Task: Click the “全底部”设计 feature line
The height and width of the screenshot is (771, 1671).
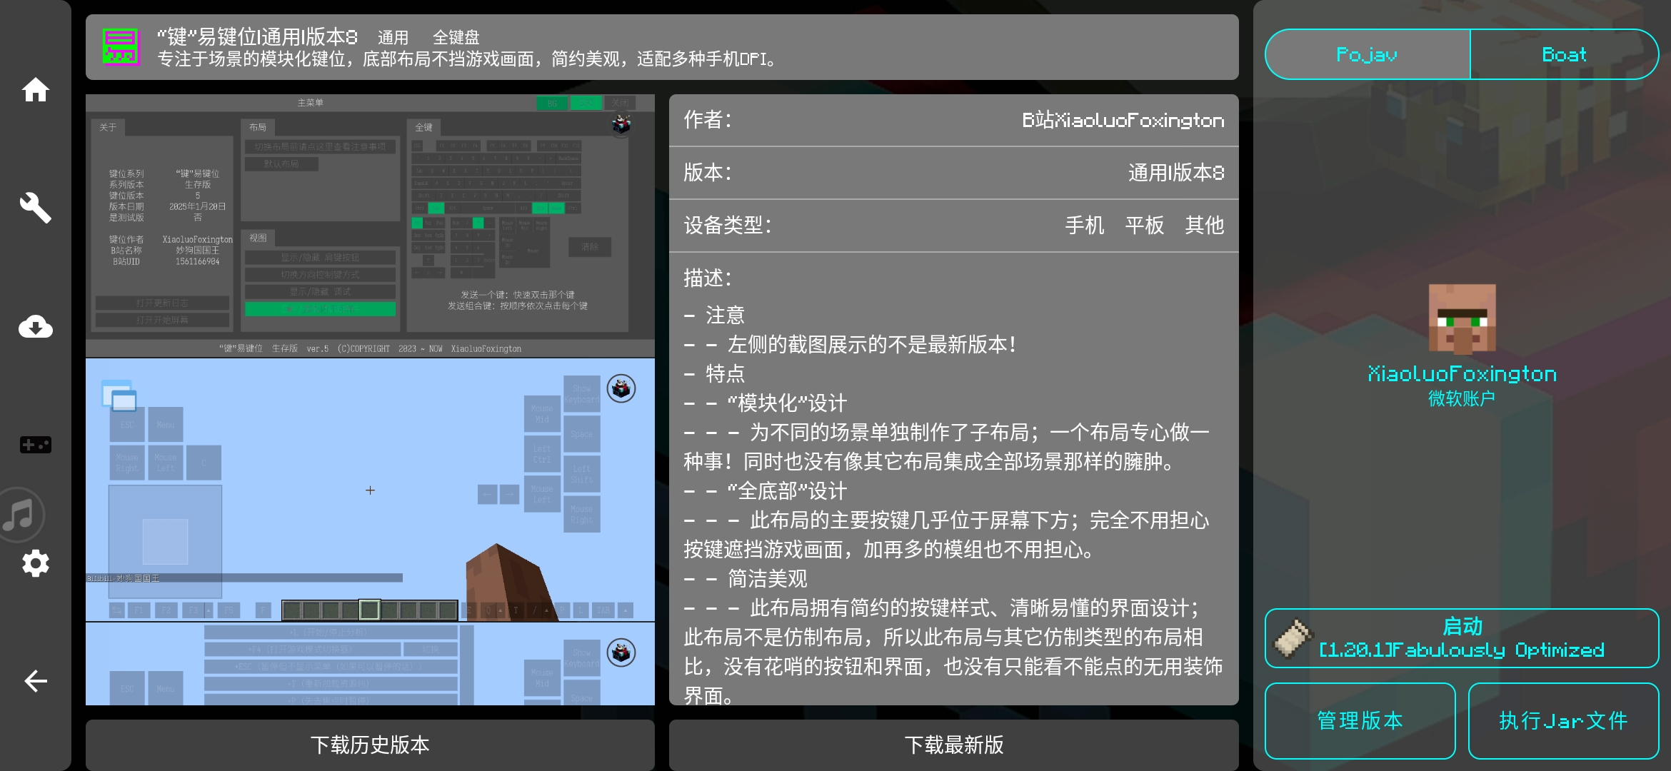Action: click(x=766, y=490)
